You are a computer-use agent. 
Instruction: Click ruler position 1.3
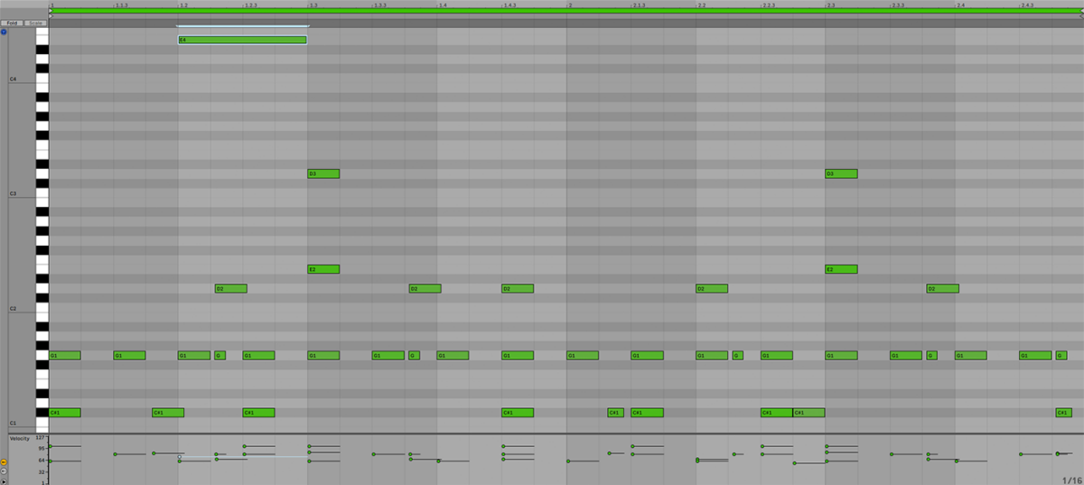coord(313,5)
